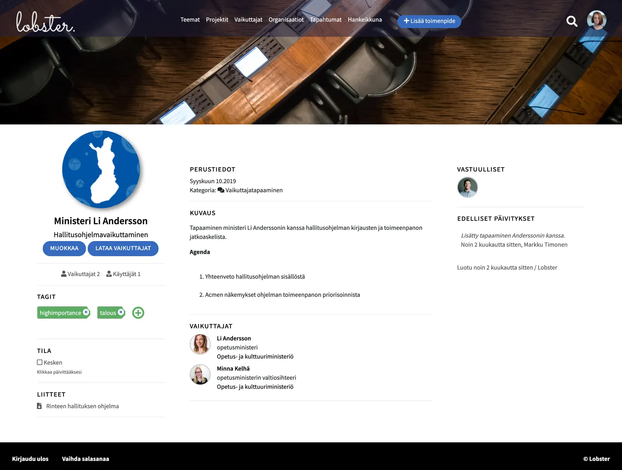The image size is (622, 470).
Task: Open the Teemat menu
Action: click(190, 19)
